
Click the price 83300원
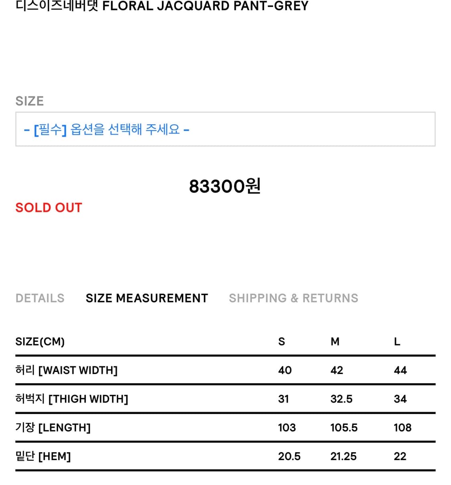[x=225, y=186]
